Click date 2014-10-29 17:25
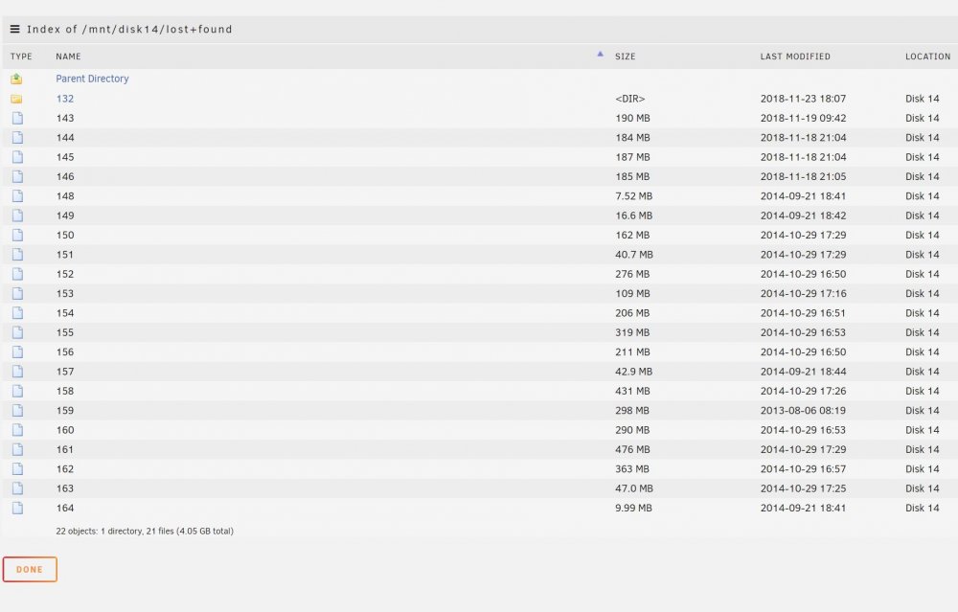The height and width of the screenshot is (612, 958). coord(803,488)
